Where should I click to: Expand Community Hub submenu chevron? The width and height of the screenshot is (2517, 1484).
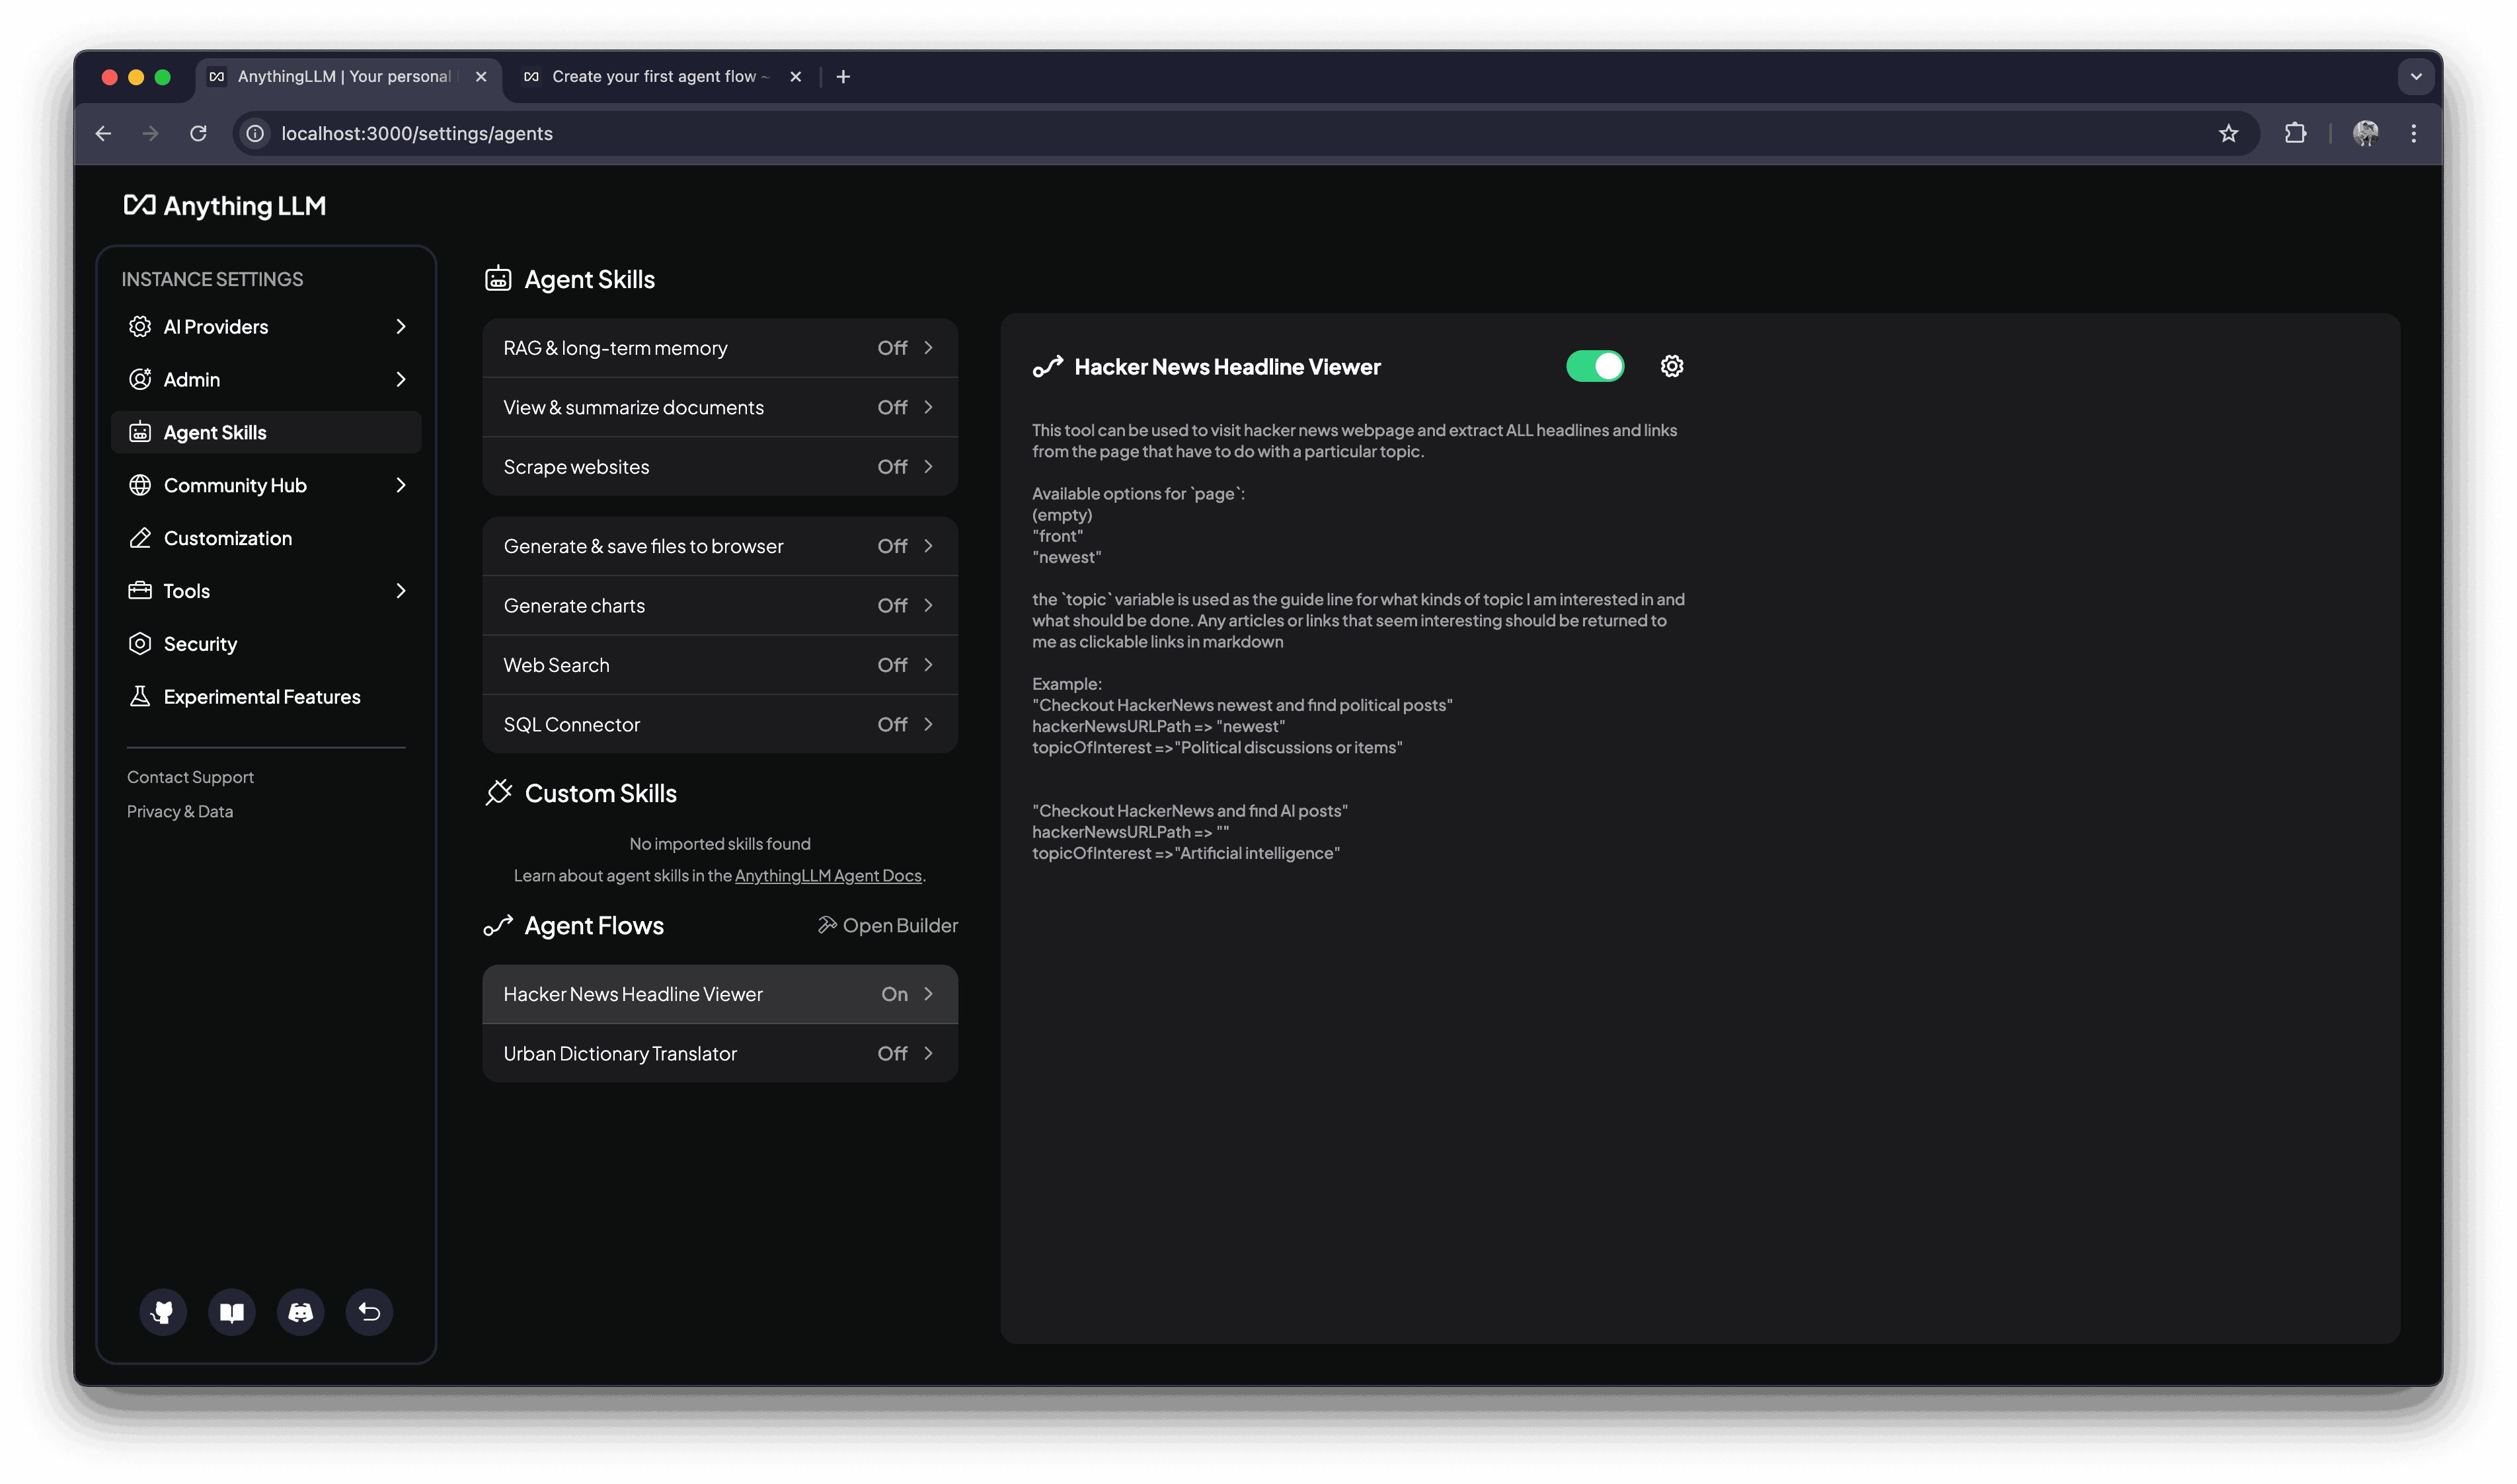click(401, 485)
